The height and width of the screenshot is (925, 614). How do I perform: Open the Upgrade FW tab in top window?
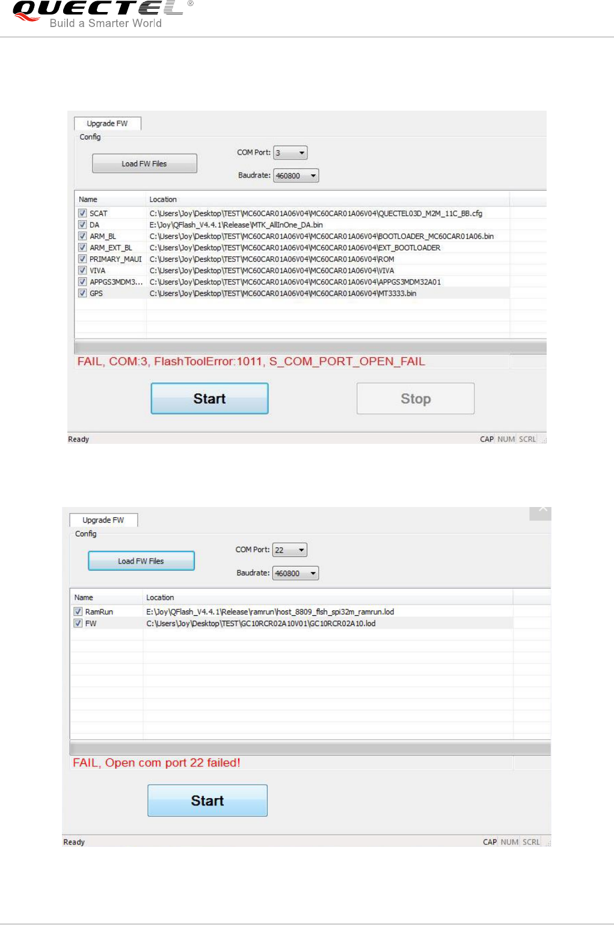coord(108,123)
